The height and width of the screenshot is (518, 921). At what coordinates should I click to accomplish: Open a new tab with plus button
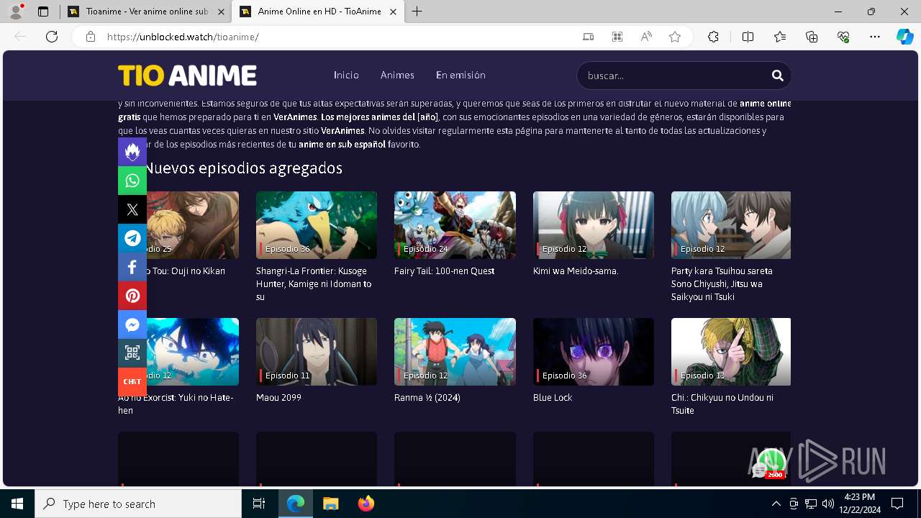tap(417, 12)
